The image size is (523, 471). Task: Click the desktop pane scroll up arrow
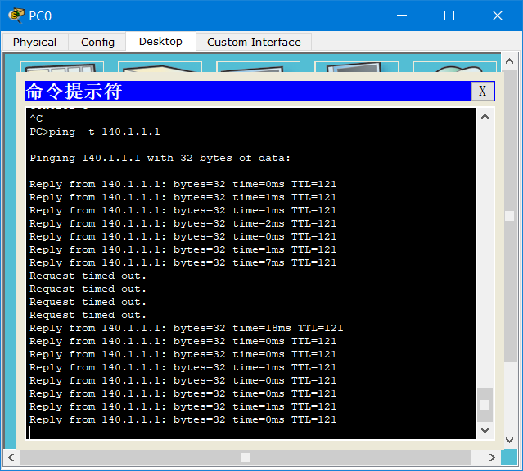pyautogui.click(x=509, y=61)
